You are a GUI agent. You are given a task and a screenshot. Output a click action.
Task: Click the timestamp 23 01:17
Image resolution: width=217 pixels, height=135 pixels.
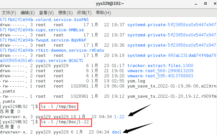coord(114,66)
